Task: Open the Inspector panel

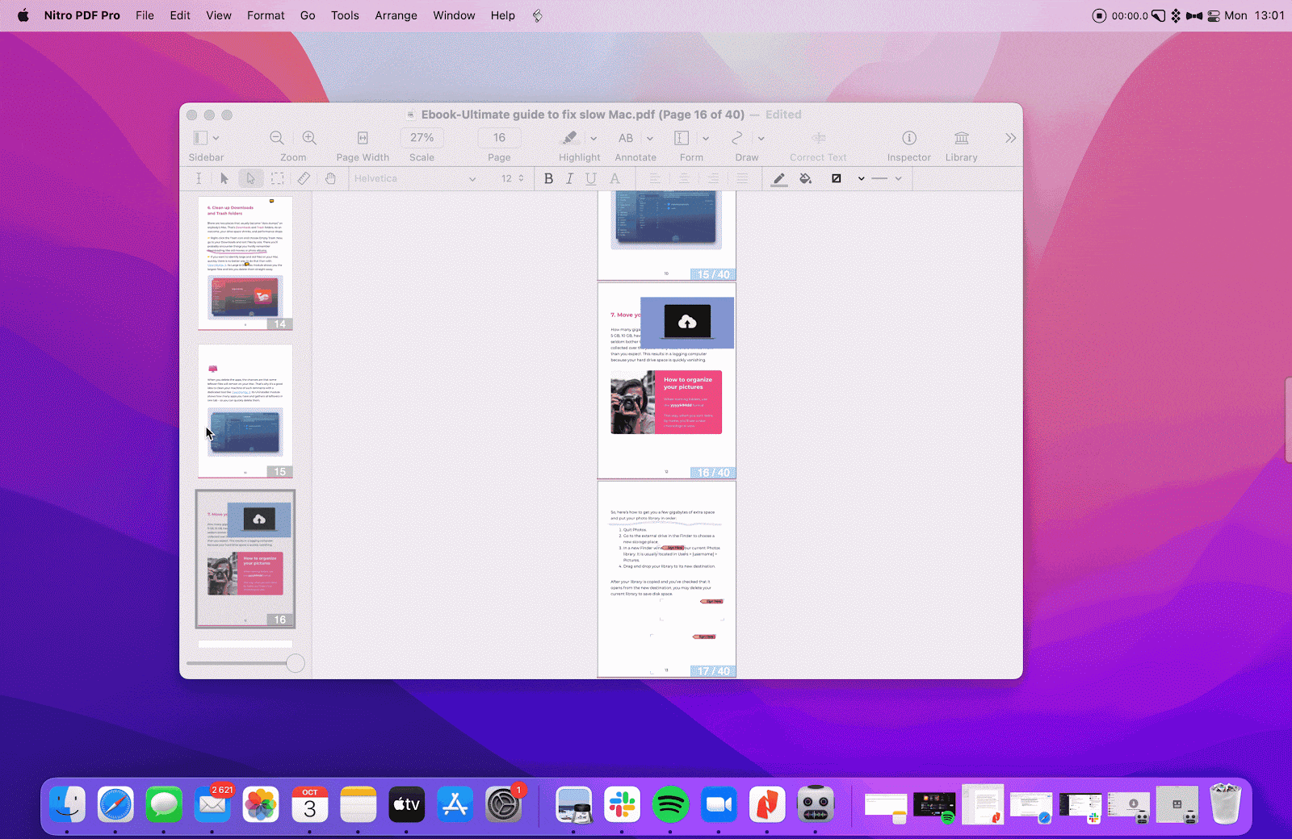Action: (909, 138)
